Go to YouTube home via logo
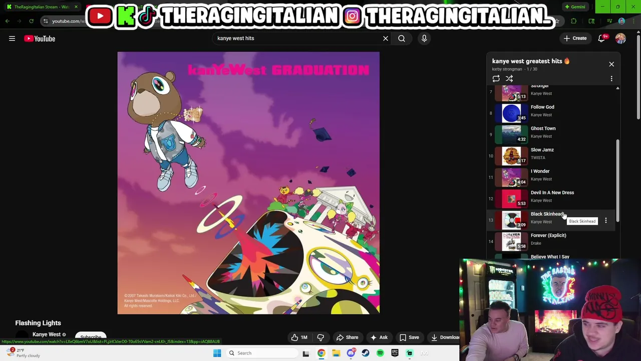 coord(40,39)
